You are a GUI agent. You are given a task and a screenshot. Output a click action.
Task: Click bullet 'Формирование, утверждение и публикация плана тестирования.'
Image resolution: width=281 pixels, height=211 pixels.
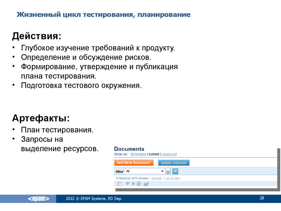(x=99, y=71)
